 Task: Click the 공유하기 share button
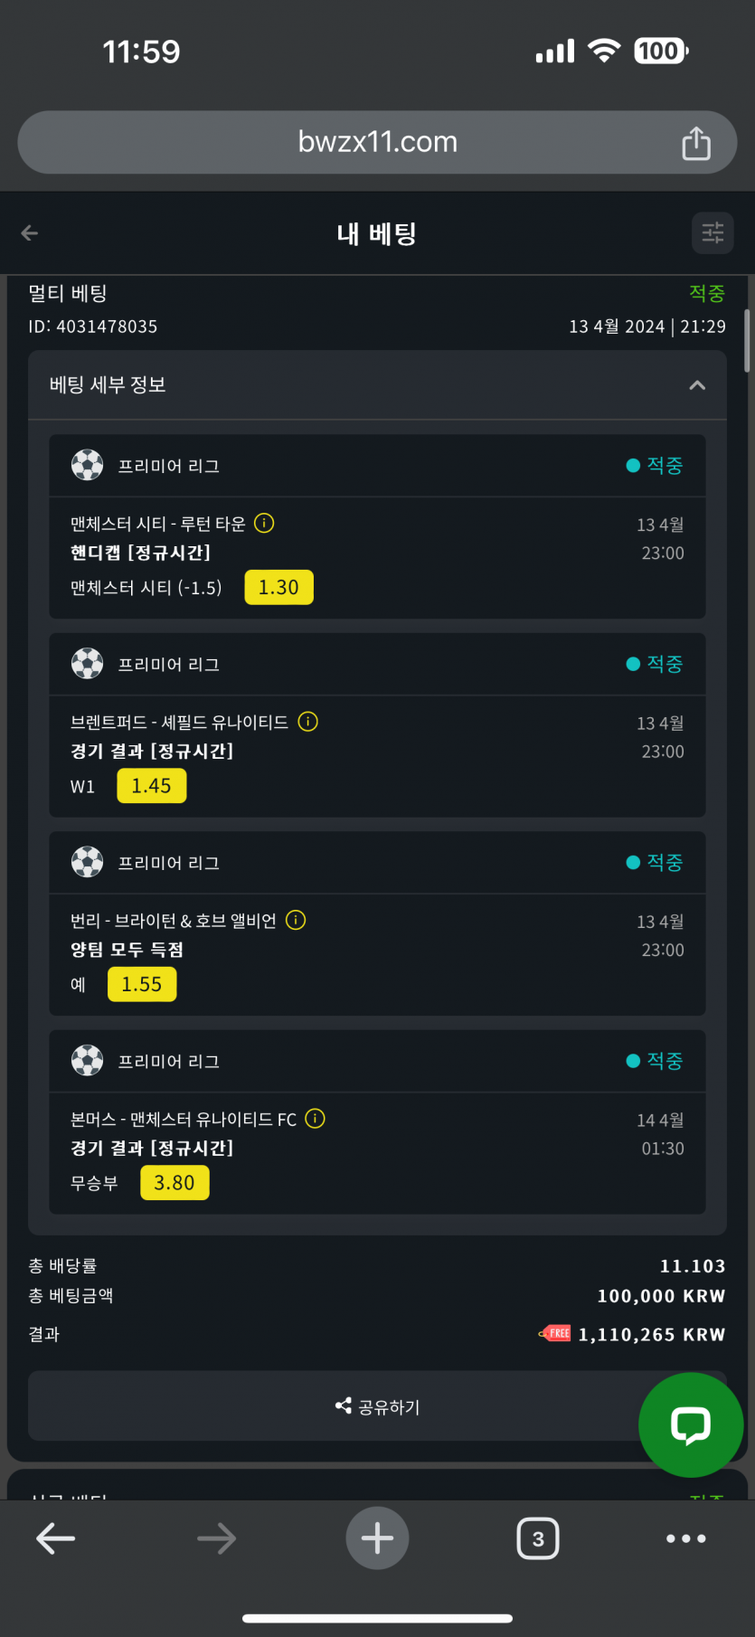coord(377,1406)
